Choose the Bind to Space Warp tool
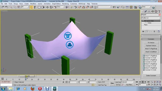 [19, 7]
